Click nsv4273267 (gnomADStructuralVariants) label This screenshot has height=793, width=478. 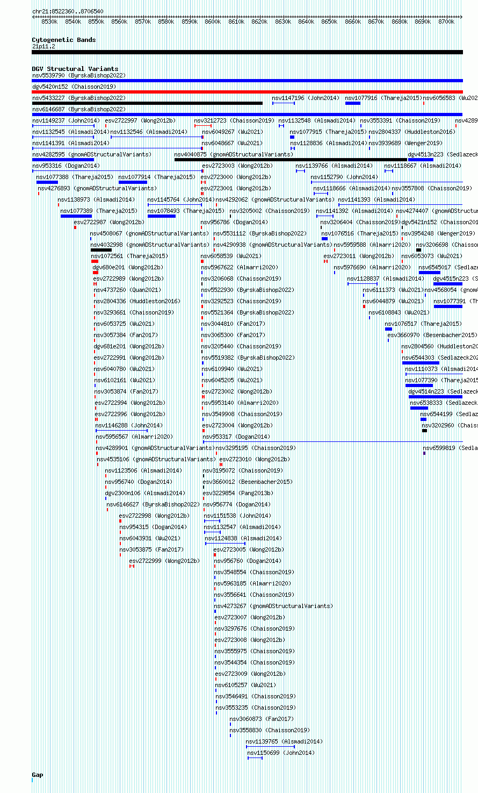coord(274,606)
